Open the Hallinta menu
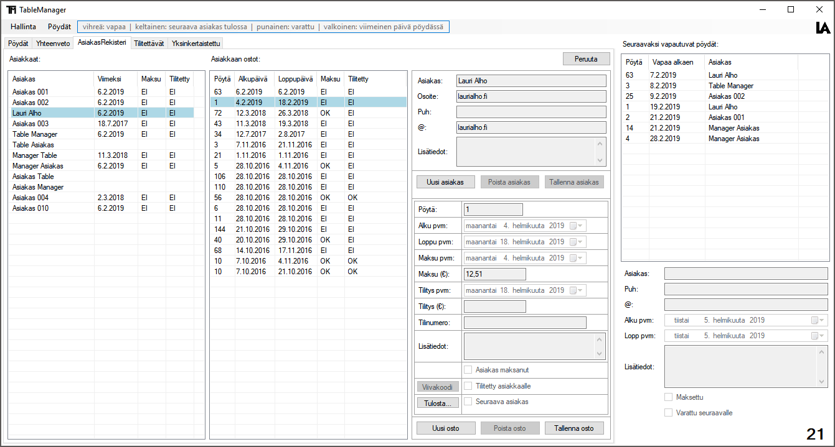Image resolution: width=835 pixels, height=447 pixels. (x=23, y=27)
